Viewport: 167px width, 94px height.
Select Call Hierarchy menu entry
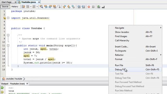[135, 40]
